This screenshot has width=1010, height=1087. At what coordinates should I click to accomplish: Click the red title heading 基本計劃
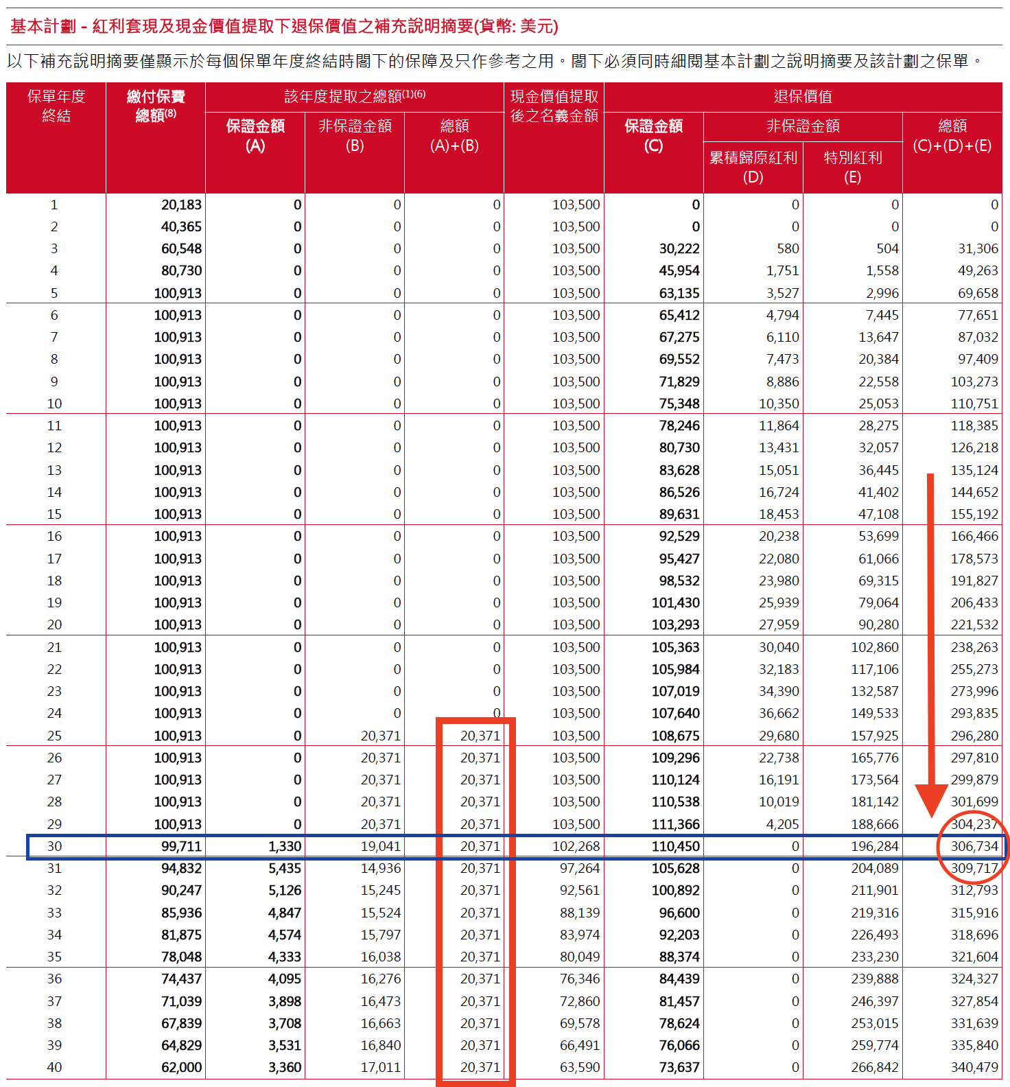point(284,27)
